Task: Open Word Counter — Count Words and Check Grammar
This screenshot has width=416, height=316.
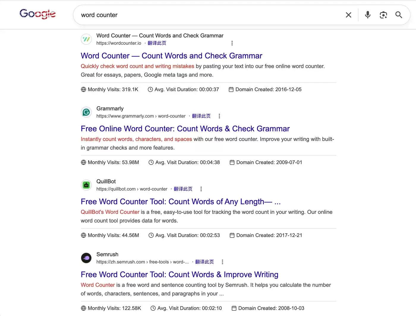Action: click(x=171, y=56)
